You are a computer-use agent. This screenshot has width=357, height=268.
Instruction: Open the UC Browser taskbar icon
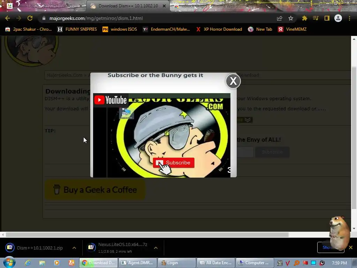[x=71, y=263]
